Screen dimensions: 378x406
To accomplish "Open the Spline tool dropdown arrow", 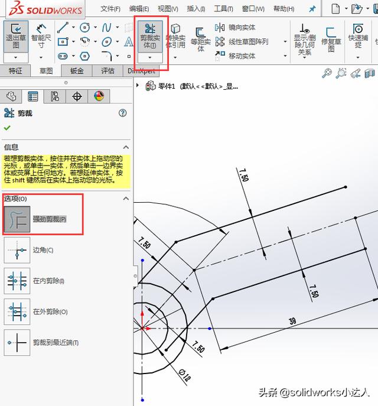I will 117,27.
